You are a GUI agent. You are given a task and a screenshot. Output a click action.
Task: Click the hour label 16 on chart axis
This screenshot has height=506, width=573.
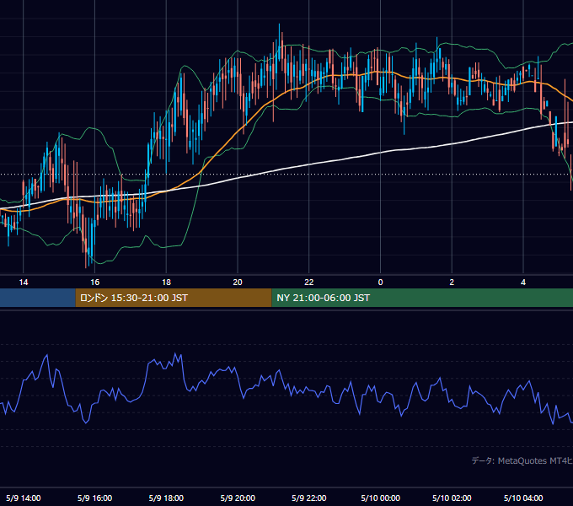point(94,283)
